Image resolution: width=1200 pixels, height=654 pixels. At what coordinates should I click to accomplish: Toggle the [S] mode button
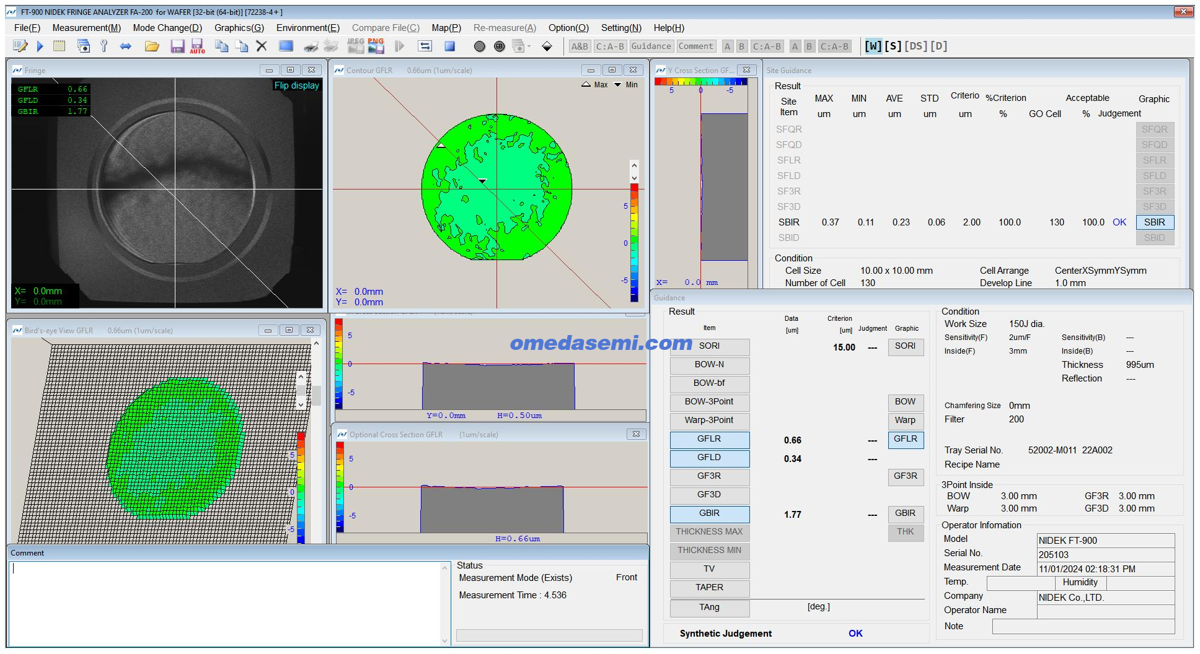click(893, 46)
